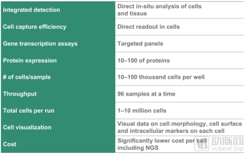
Task: Select '96 samples at a time' cell
Action: coord(146,94)
